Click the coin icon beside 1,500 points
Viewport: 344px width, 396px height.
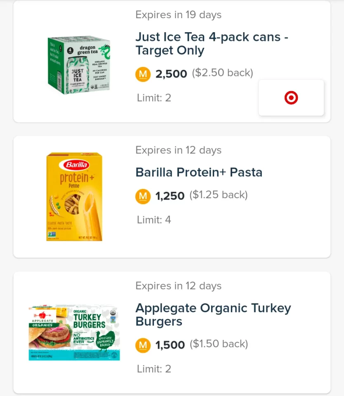pyautogui.click(x=143, y=345)
